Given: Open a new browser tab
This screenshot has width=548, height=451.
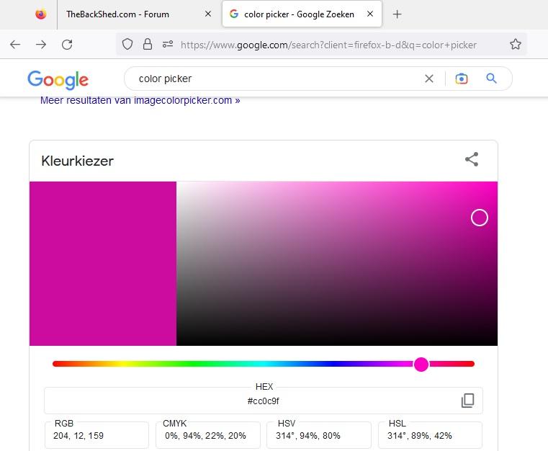Looking at the screenshot, I should tap(397, 14).
